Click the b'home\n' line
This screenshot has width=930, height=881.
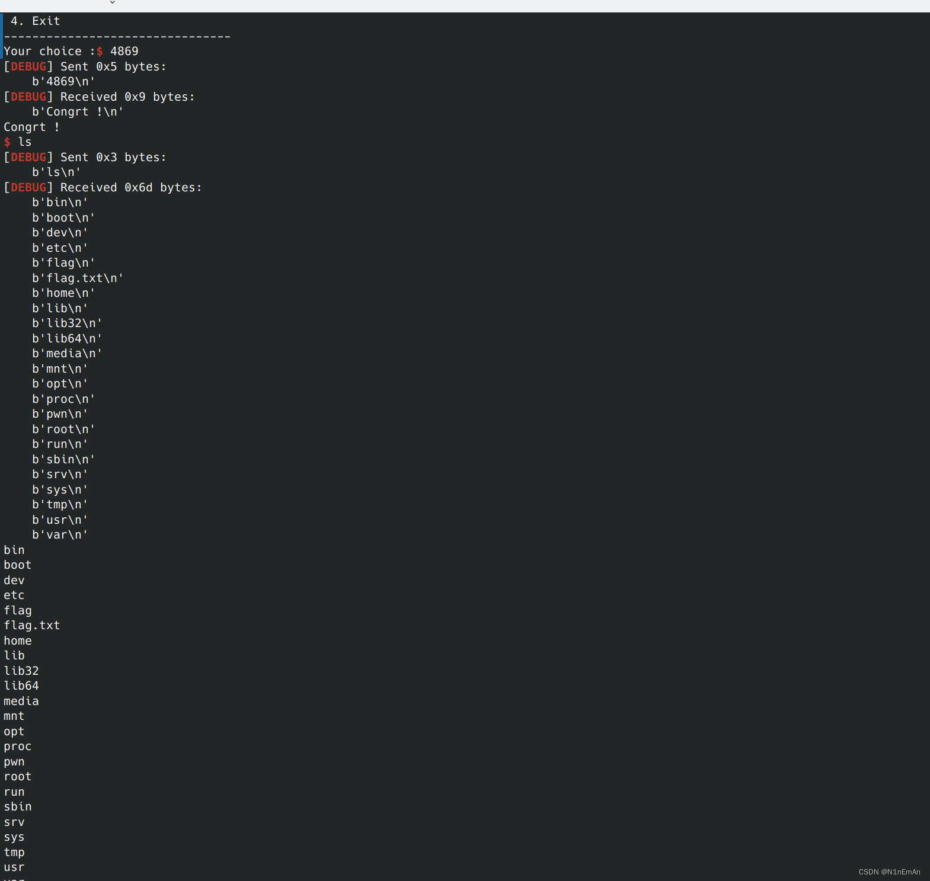(x=63, y=293)
